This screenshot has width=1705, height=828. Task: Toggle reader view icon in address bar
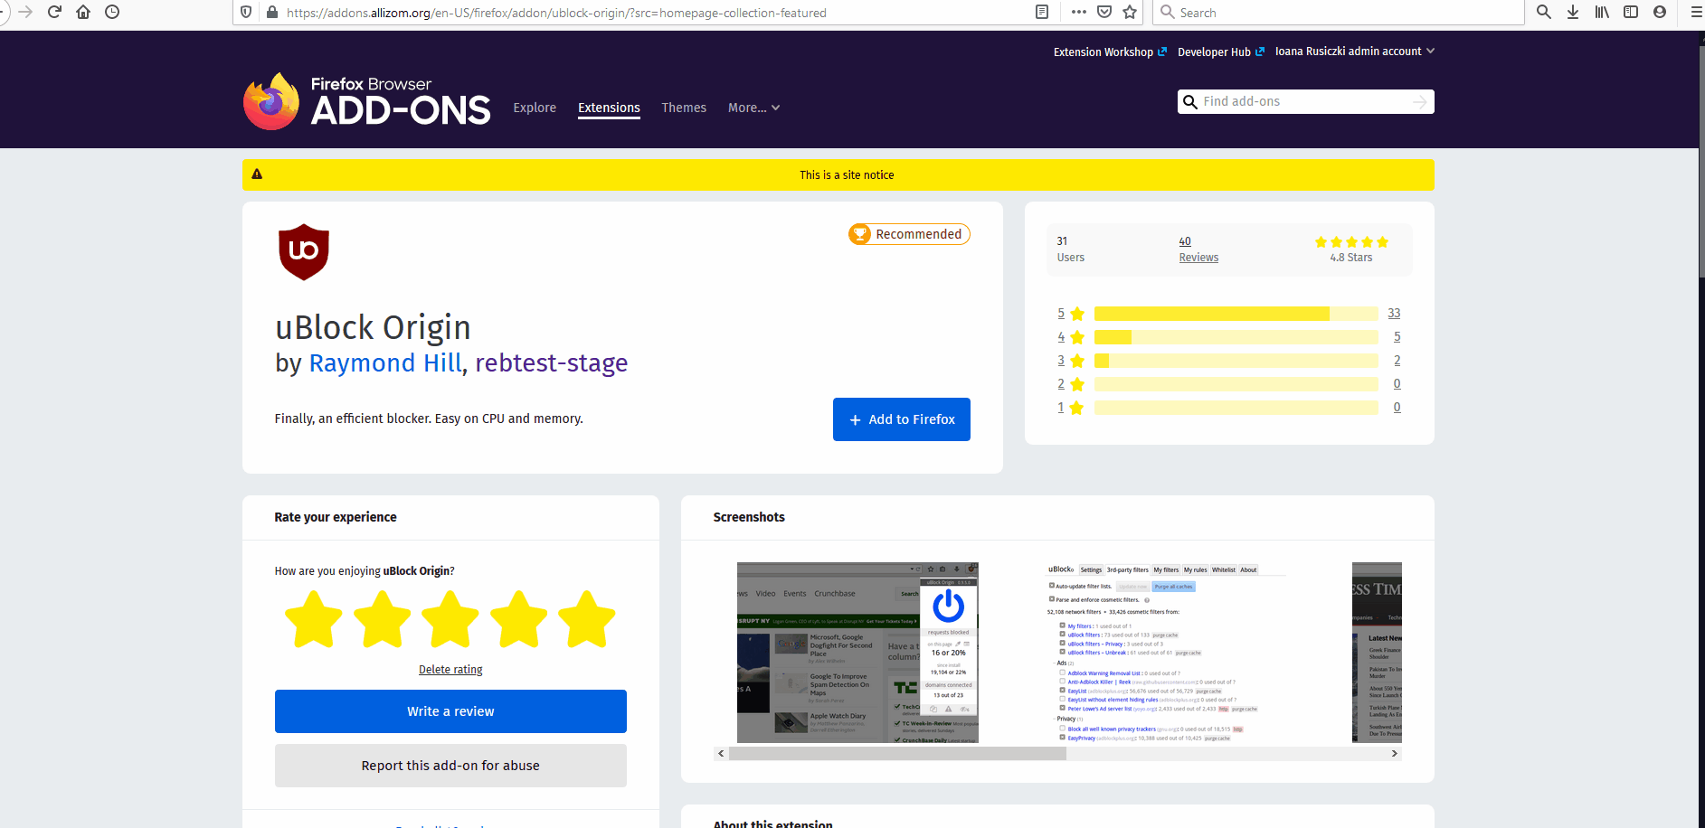pos(1042,12)
